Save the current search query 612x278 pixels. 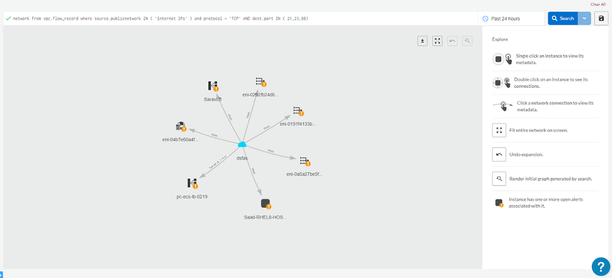602,18
